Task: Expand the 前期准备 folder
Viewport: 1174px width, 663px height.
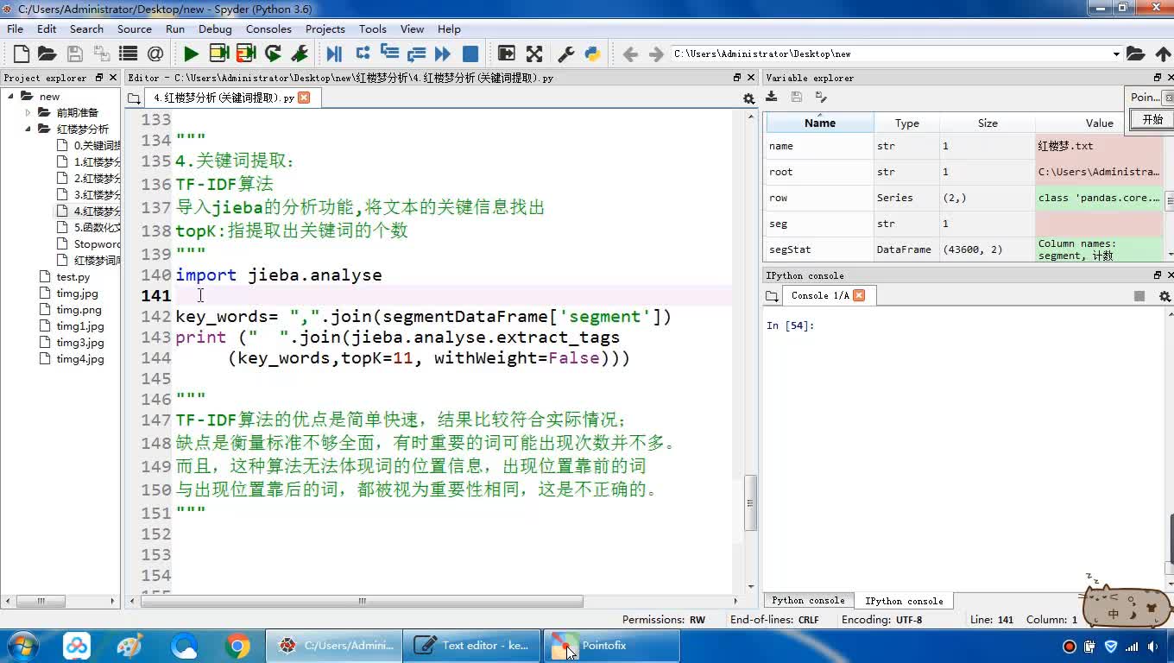Action: pyautogui.click(x=28, y=112)
